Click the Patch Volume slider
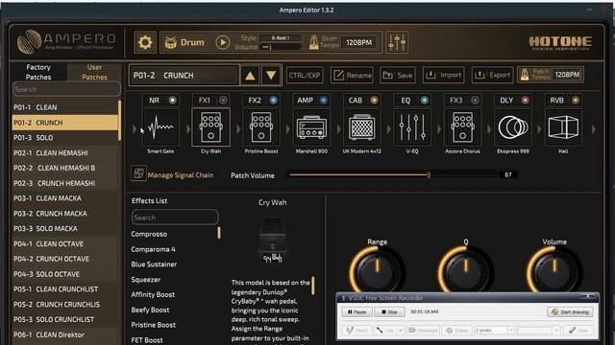Image resolution: width=615 pixels, height=345 pixels. tap(392, 174)
